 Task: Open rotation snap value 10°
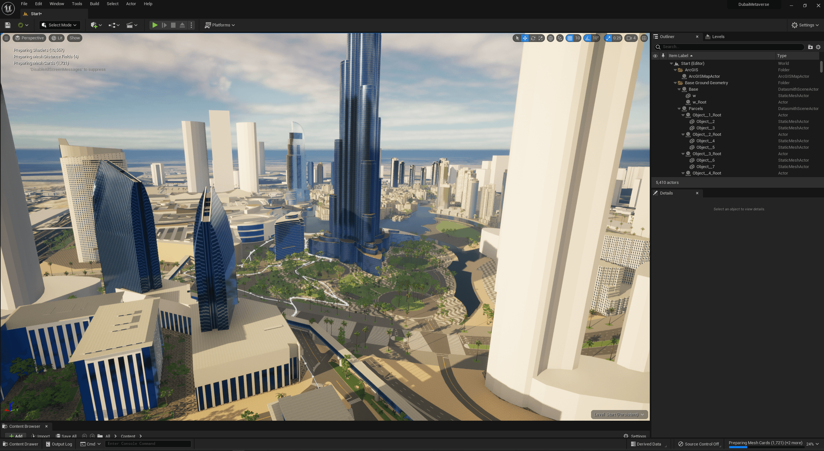coord(596,38)
